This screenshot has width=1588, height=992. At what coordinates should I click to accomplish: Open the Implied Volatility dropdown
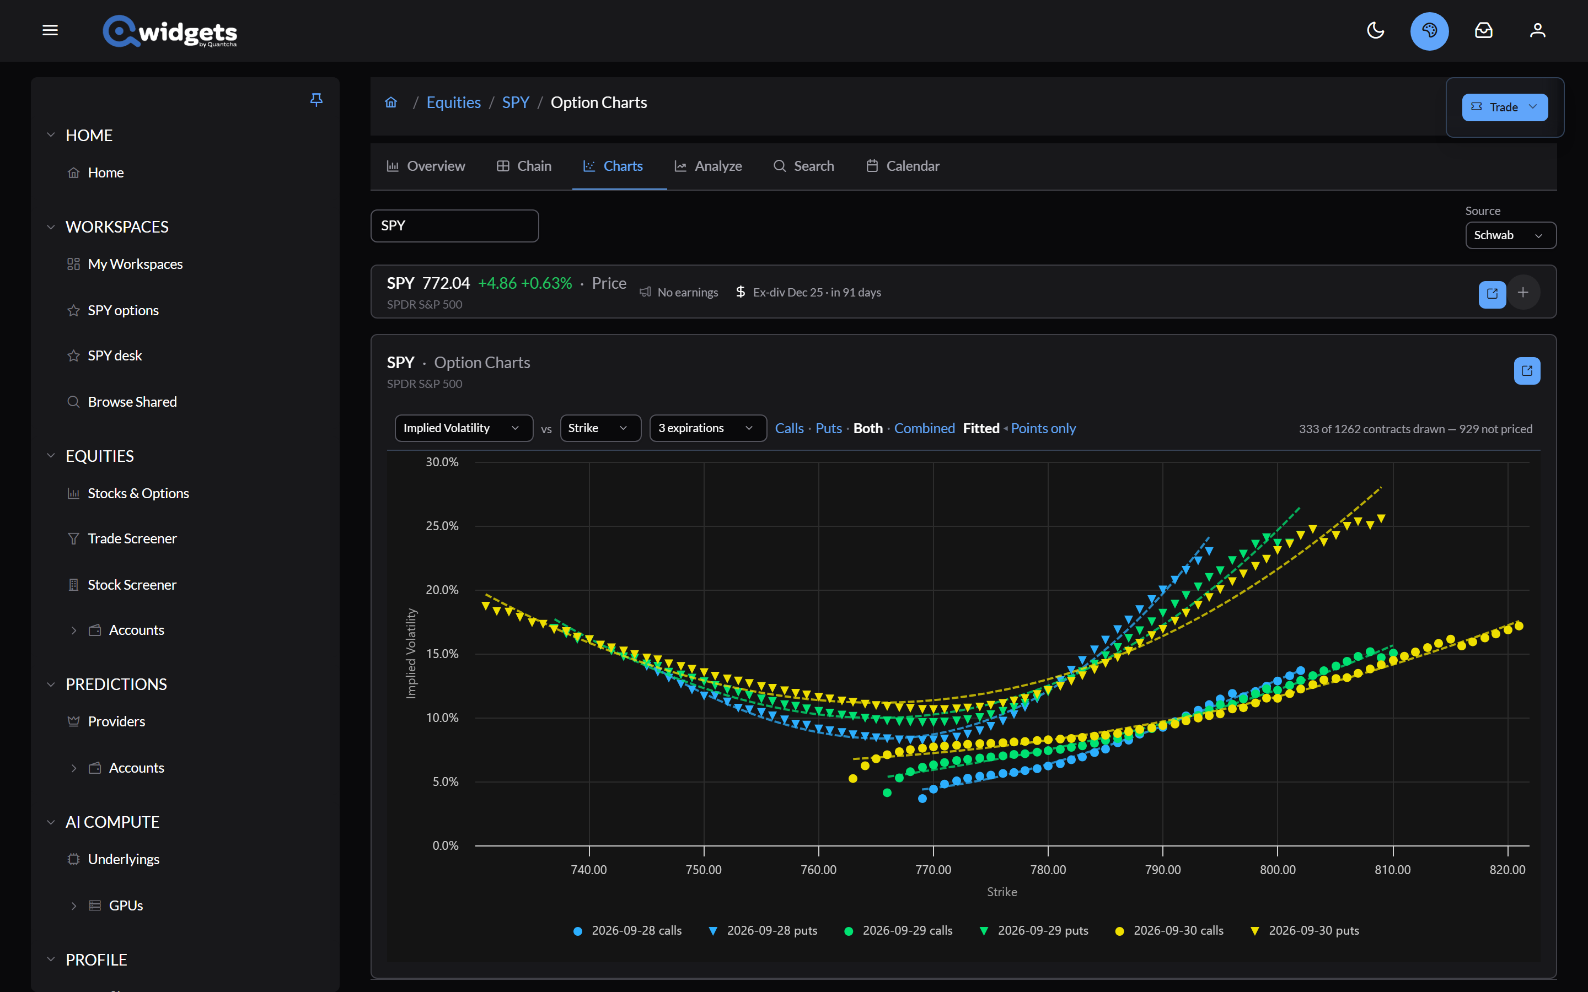[464, 428]
